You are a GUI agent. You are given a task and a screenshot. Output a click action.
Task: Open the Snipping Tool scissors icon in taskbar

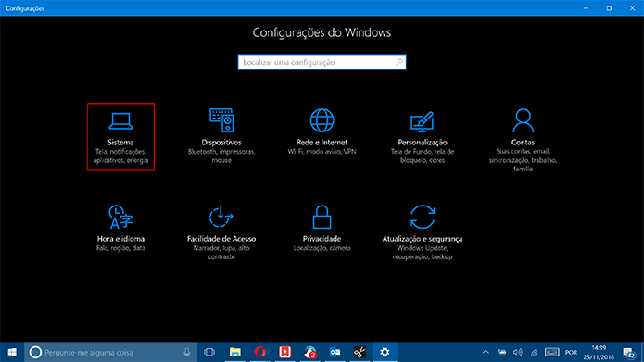click(x=360, y=352)
